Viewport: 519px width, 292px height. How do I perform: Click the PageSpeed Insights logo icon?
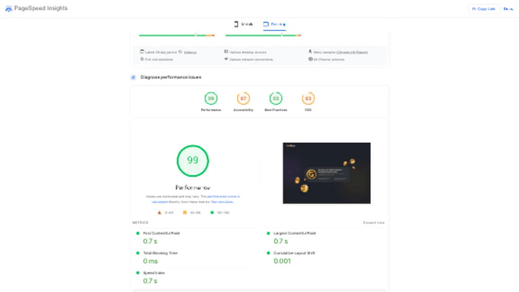9,9
